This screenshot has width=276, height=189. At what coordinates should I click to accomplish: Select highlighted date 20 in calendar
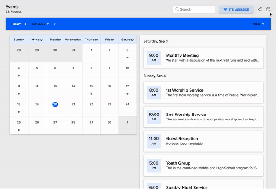click(55, 104)
